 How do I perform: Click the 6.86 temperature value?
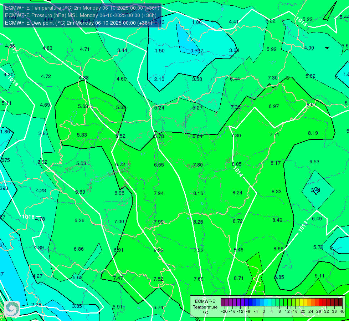(x=79, y=249)
